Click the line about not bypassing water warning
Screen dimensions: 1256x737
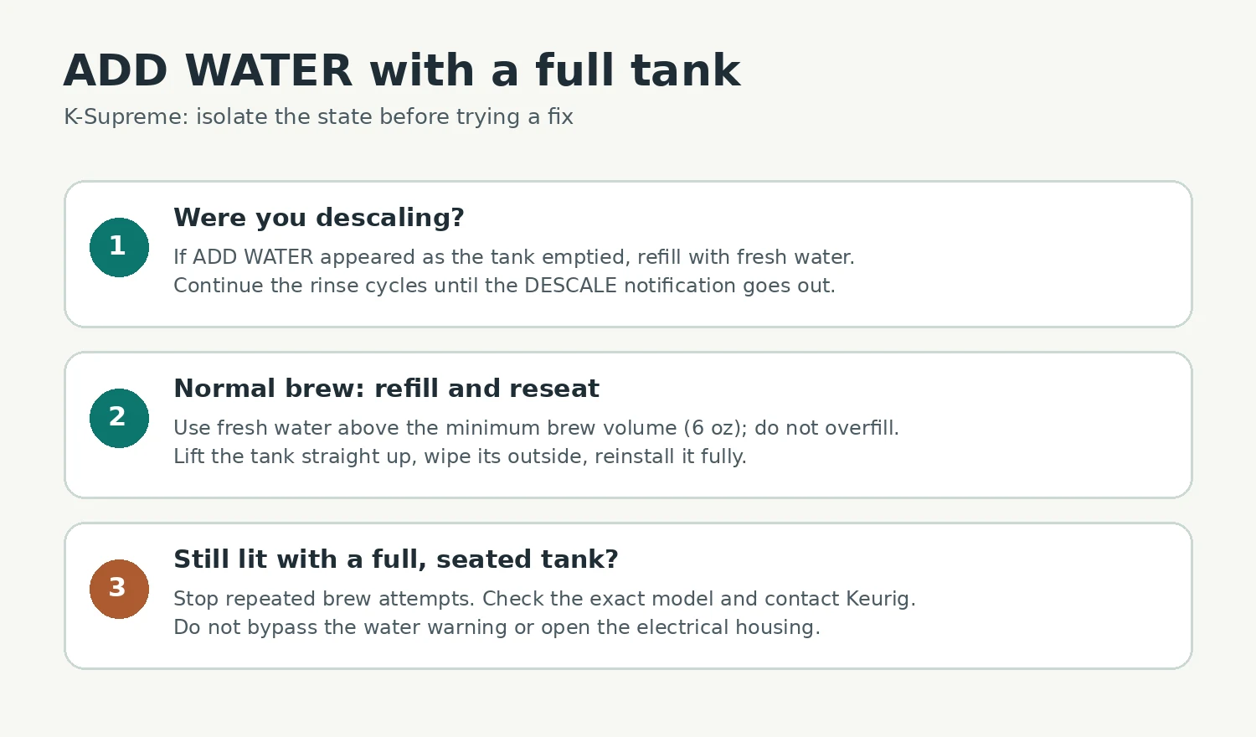[x=497, y=627]
